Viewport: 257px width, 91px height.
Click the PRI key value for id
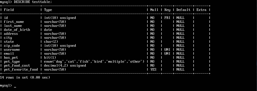point(167,18)
